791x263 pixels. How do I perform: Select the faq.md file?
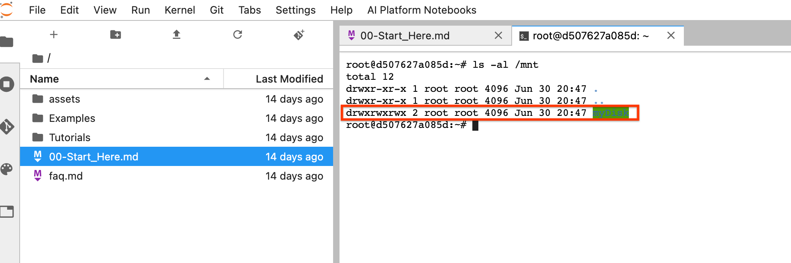66,176
